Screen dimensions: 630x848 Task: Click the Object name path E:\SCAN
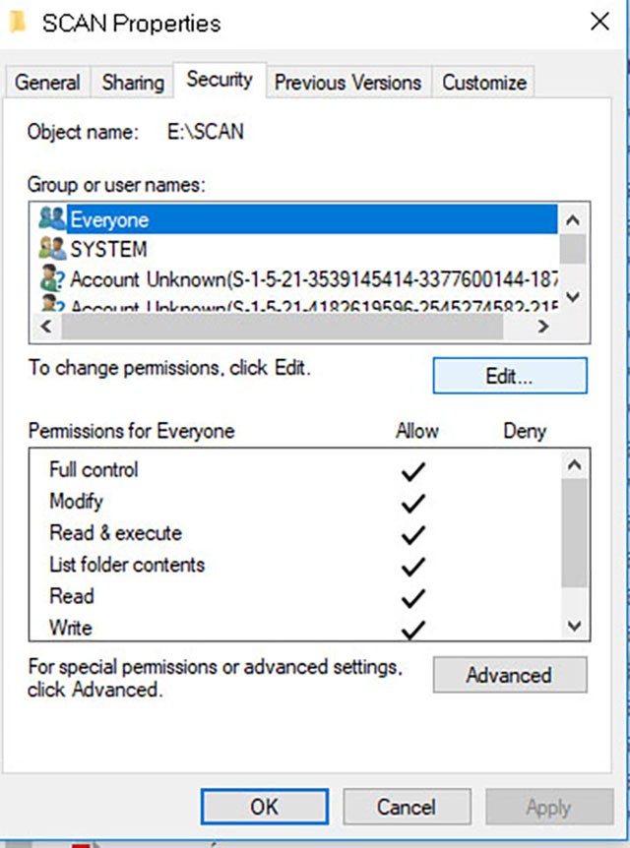(206, 132)
